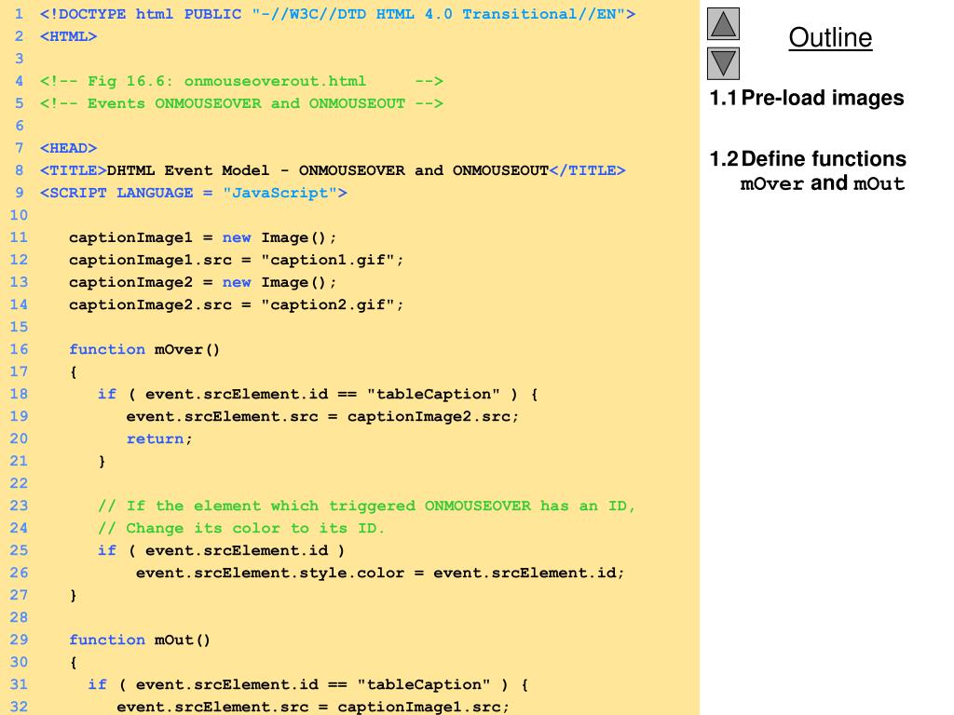The height and width of the screenshot is (715, 954).
Task: Click comment 'Change its color to its ID.'
Action: (241, 529)
